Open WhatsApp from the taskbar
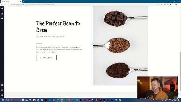The width and height of the screenshot is (181, 102). point(120,100)
